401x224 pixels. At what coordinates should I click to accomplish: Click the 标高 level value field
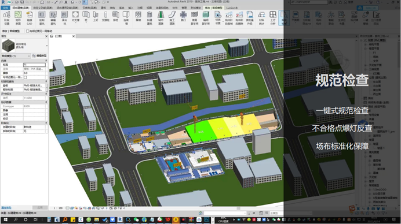[34, 65]
